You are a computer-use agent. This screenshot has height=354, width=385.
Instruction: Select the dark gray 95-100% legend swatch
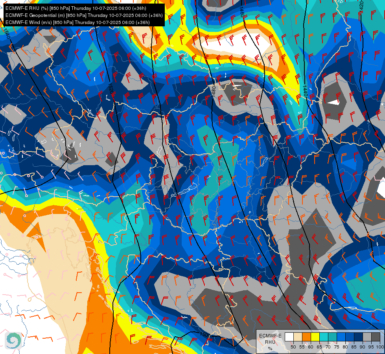click(x=376, y=337)
